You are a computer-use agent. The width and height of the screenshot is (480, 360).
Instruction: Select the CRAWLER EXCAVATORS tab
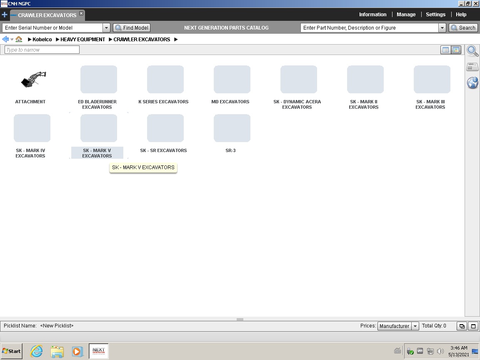tap(47, 15)
